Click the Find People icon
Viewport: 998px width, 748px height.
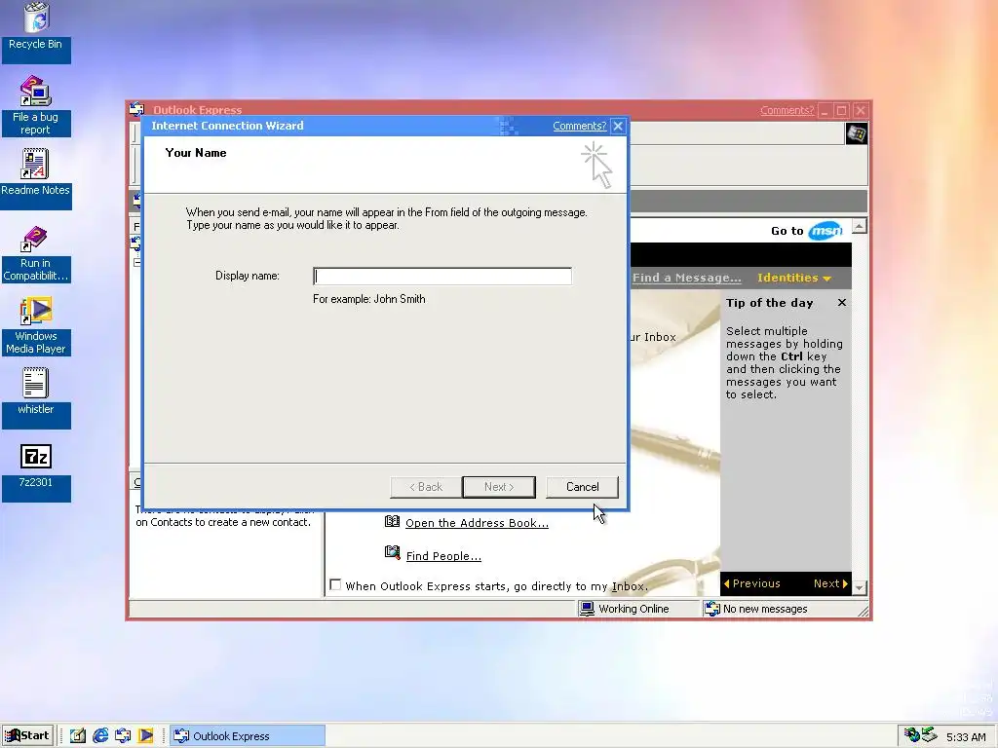point(392,553)
